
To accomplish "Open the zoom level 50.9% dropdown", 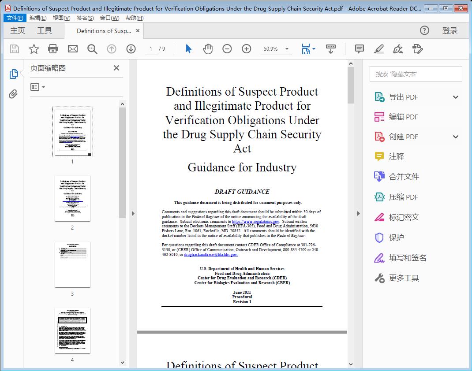I will pyautogui.click(x=276, y=49).
